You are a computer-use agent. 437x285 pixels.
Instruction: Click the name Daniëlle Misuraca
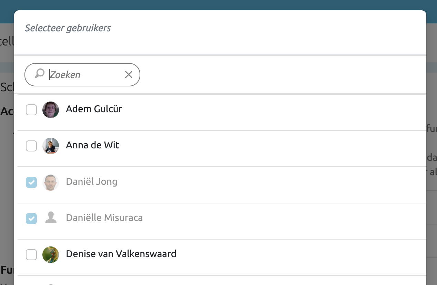click(x=104, y=218)
